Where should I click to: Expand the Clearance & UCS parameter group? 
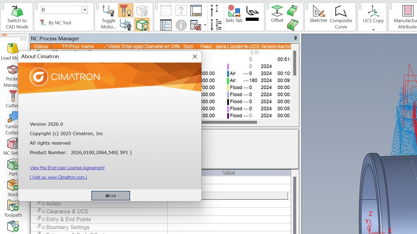pos(43,212)
